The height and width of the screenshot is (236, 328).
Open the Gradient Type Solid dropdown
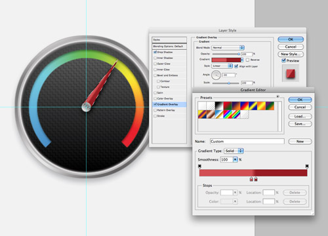[x=234, y=151]
